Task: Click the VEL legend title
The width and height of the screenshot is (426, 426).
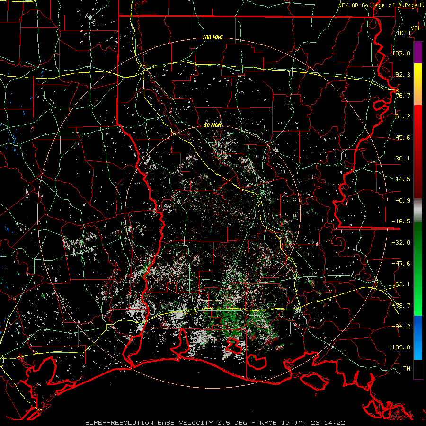Action: pyautogui.click(x=416, y=28)
